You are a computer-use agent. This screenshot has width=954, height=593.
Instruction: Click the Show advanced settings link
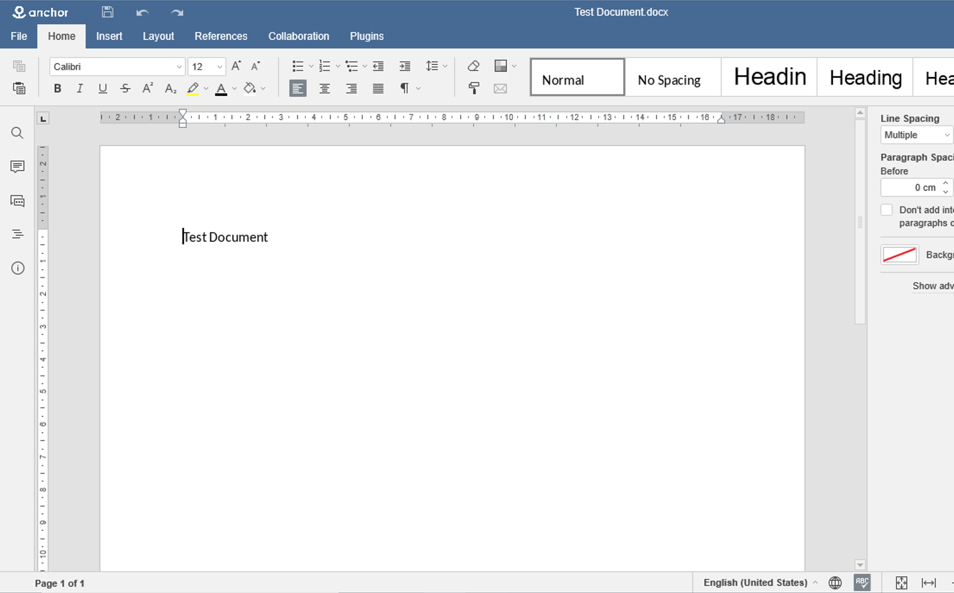pos(932,286)
